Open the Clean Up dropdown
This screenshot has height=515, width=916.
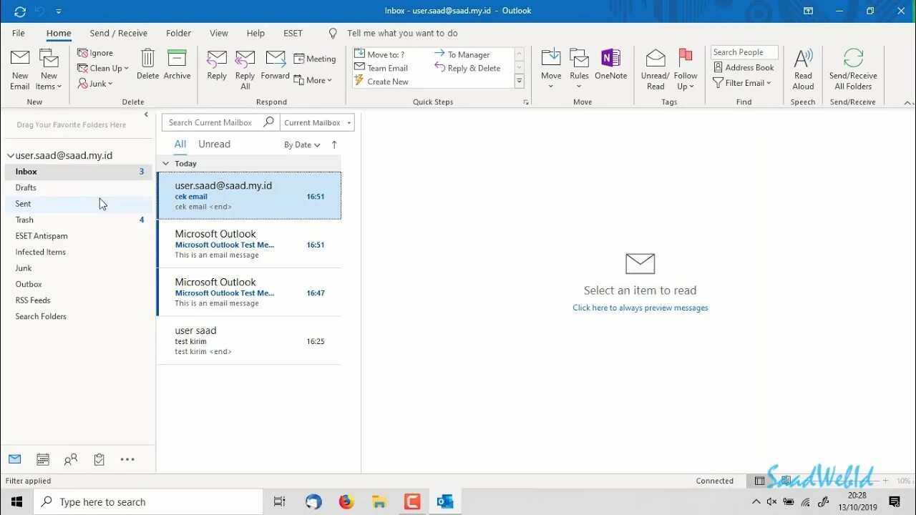[x=103, y=68]
